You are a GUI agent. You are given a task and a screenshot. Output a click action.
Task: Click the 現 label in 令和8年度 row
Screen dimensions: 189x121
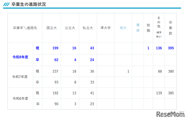pyautogui.click(x=38, y=48)
